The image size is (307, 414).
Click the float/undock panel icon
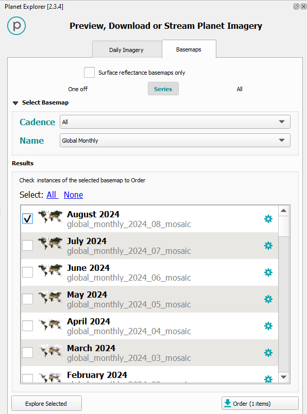(x=296, y=6)
